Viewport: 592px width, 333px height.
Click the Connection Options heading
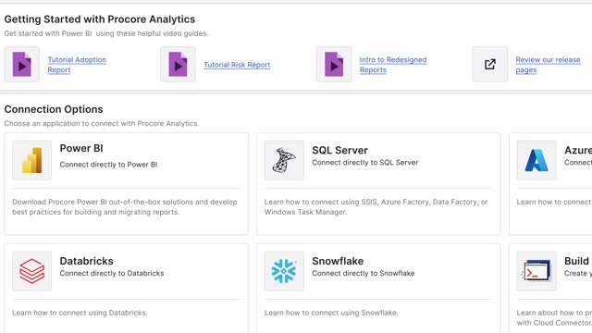click(54, 109)
